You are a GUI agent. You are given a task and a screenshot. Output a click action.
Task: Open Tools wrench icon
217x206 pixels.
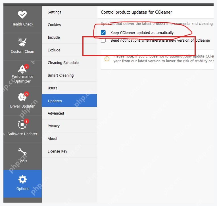(22, 152)
